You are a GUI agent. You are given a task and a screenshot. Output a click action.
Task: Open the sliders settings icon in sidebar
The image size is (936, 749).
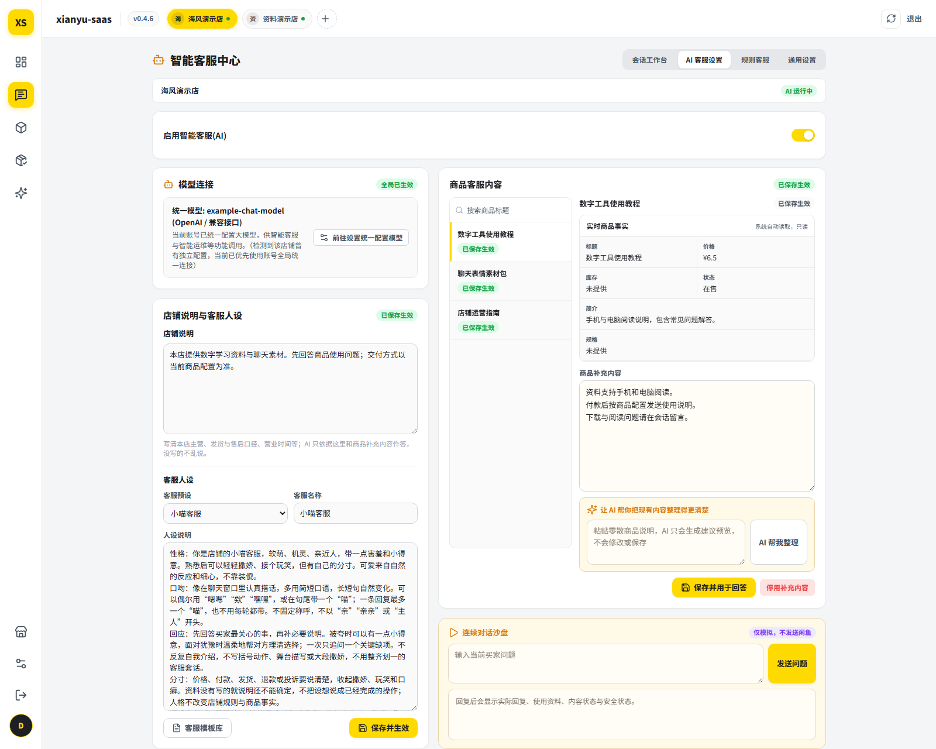pos(21,664)
